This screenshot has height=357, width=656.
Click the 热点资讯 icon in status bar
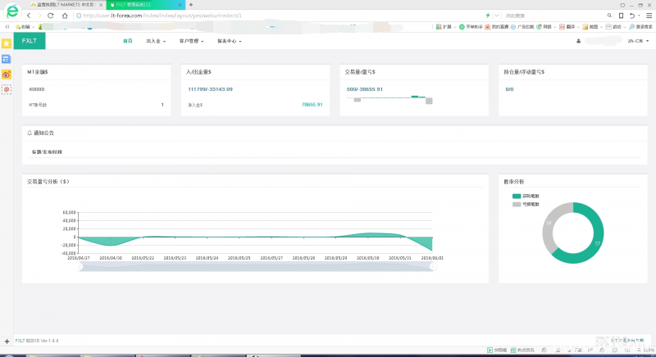(513, 350)
